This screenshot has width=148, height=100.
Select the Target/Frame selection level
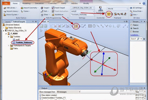pyautogui.click(x=76, y=26)
